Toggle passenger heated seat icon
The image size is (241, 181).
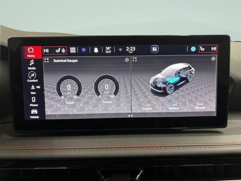click(202, 49)
